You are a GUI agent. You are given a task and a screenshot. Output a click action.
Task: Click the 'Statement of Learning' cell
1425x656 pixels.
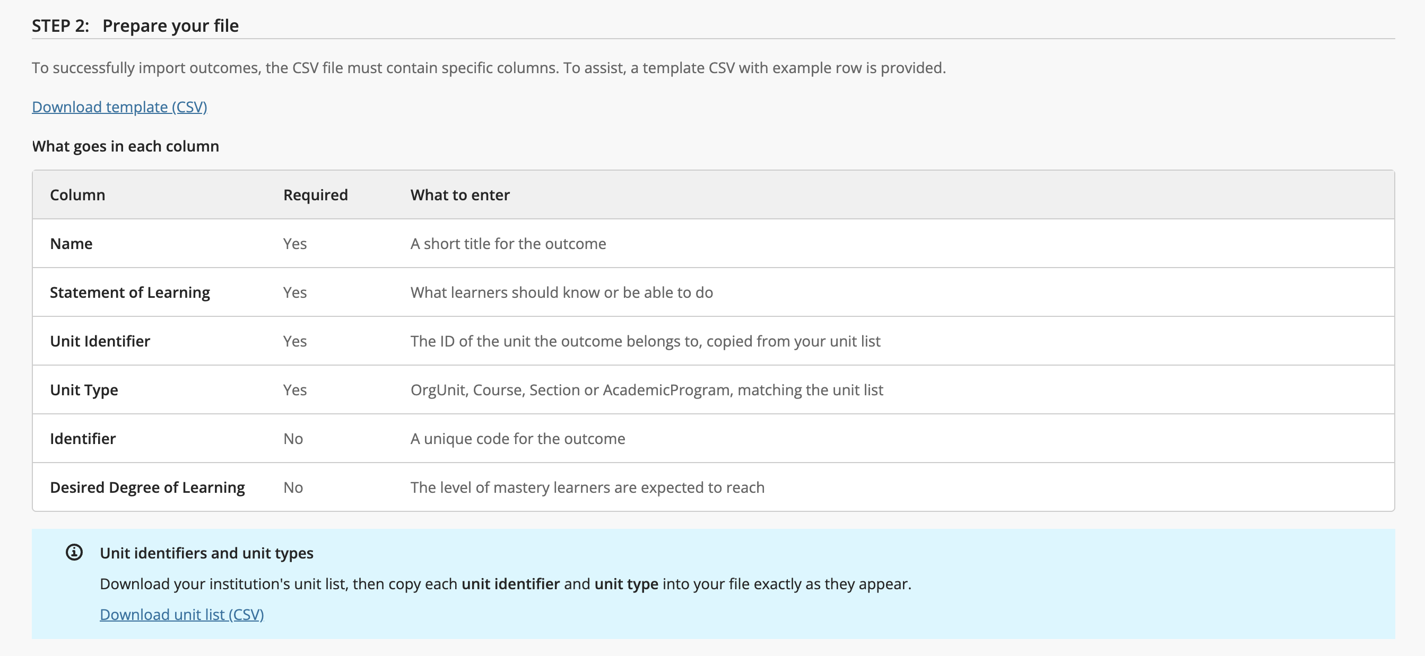pyautogui.click(x=130, y=292)
